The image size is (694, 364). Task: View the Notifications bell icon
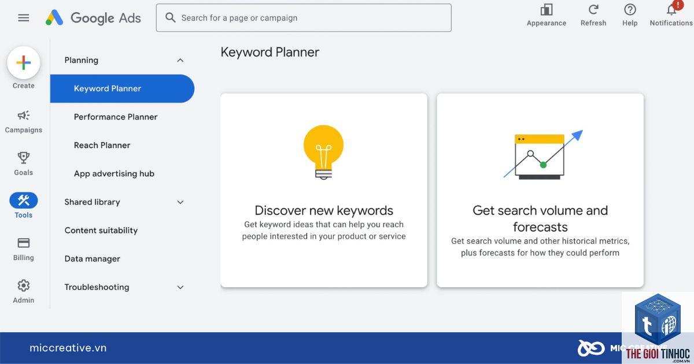click(x=671, y=10)
